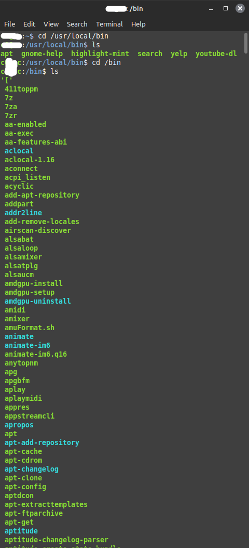249x548 pixels.
Task: Click the apt-add-repository entry
Action: 42,442
